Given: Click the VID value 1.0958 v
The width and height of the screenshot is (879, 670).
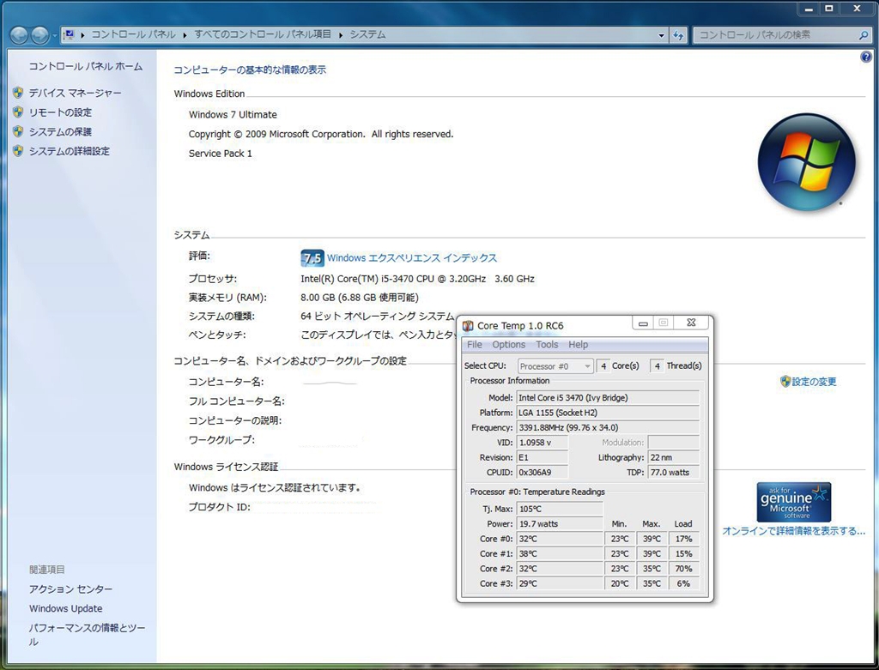Looking at the screenshot, I should [x=543, y=443].
